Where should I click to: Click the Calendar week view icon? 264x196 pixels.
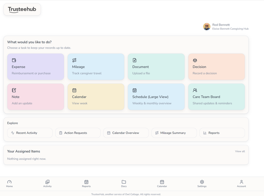pos(74,90)
